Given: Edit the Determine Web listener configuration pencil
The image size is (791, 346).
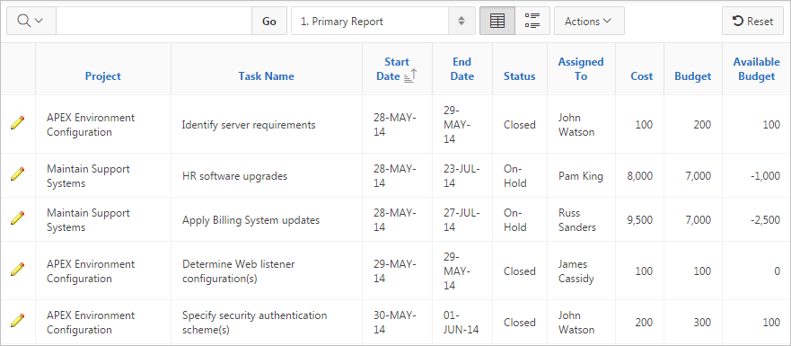Looking at the screenshot, I should (x=18, y=270).
